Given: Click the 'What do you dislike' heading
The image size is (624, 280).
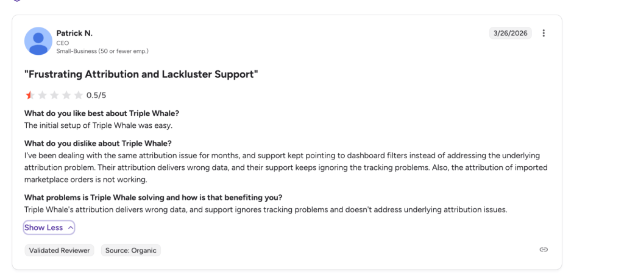Looking at the screenshot, I should pyautogui.click(x=98, y=143).
